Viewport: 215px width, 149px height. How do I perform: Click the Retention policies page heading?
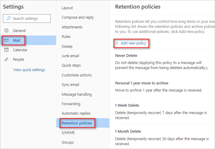[x=138, y=7]
